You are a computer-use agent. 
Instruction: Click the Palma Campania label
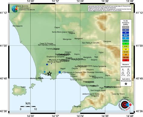click(x=99, y=66)
